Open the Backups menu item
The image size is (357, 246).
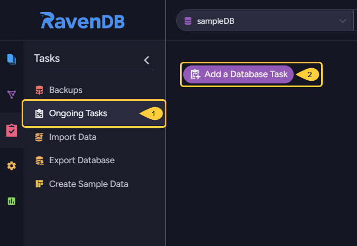tap(94, 90)
